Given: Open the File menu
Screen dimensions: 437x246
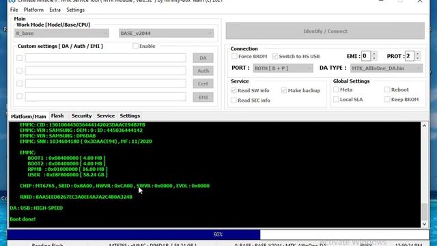Looking at the screenshot, I should (x=14, y=10).
